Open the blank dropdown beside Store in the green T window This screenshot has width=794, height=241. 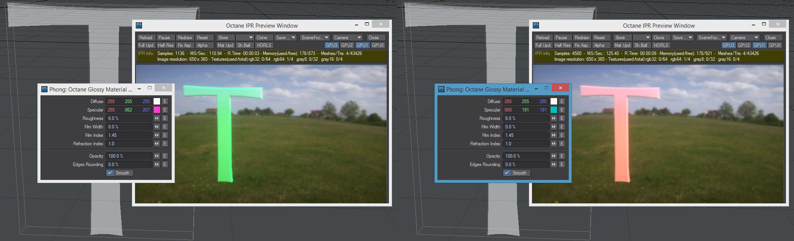coord(245,38)
